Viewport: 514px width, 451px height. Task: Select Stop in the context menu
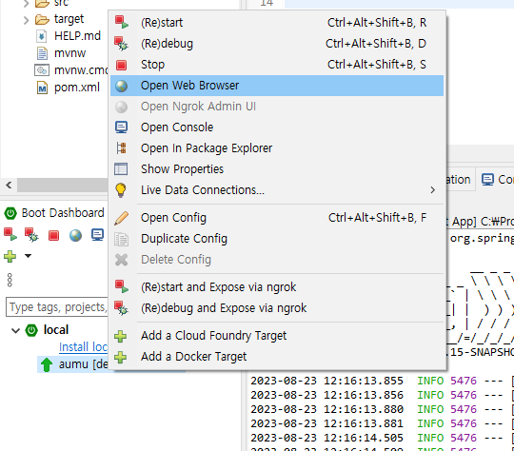tap(277, 65)
